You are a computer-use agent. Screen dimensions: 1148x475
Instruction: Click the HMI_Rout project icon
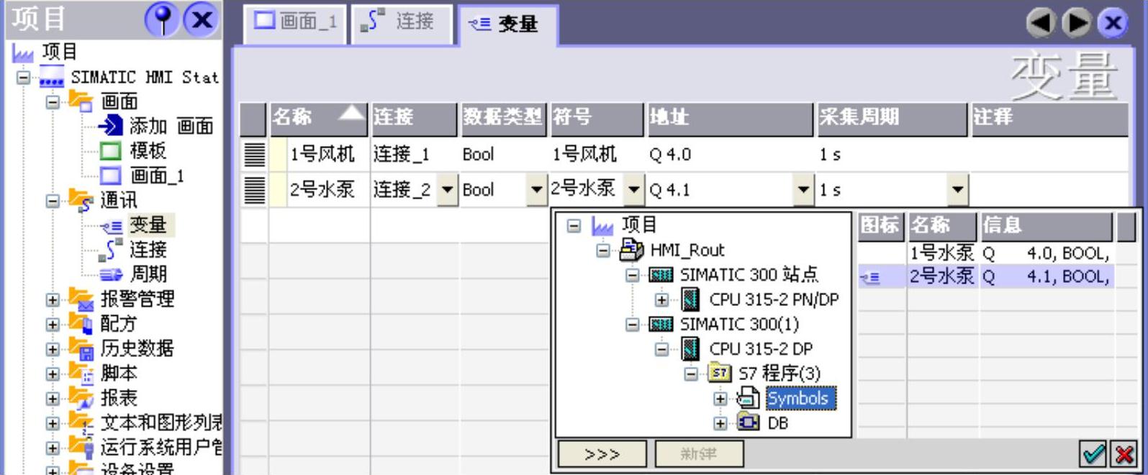click(x=631, y=250)
